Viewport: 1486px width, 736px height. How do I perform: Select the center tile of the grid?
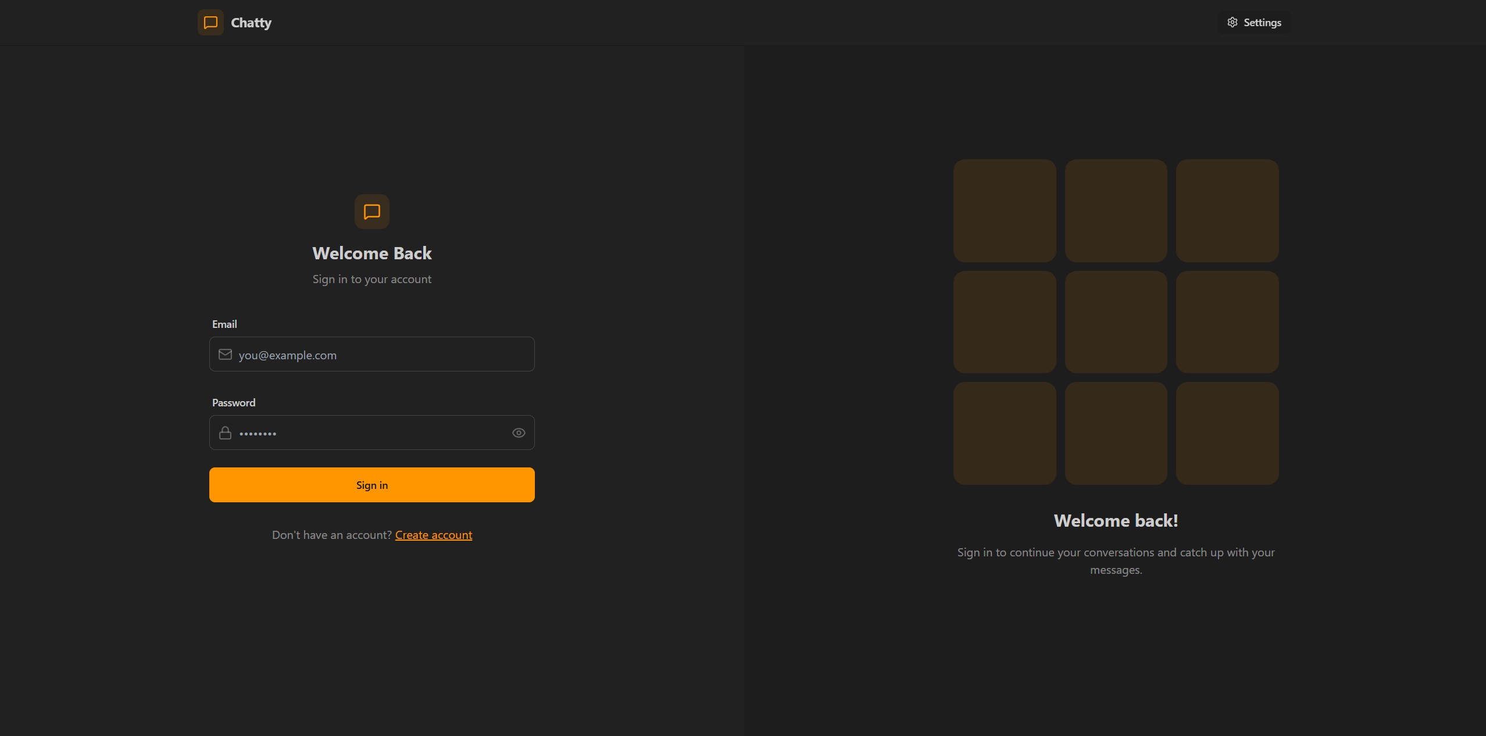click(x=1116, y=322)
